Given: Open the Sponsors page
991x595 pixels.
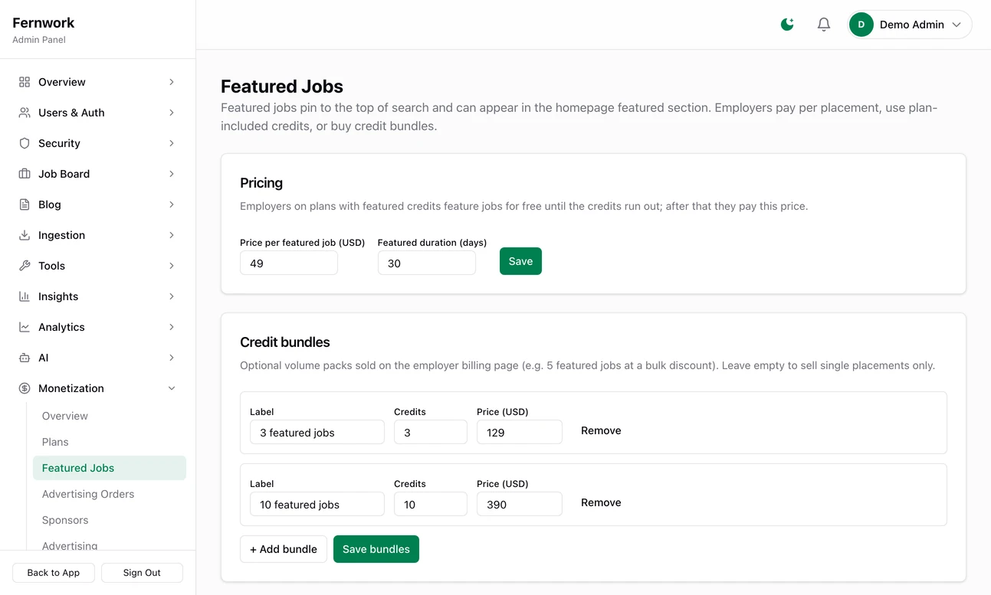Looking at the screenshot, I should tap(110, 520).
